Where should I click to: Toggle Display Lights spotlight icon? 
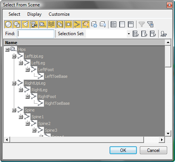(x=25, y=24)
